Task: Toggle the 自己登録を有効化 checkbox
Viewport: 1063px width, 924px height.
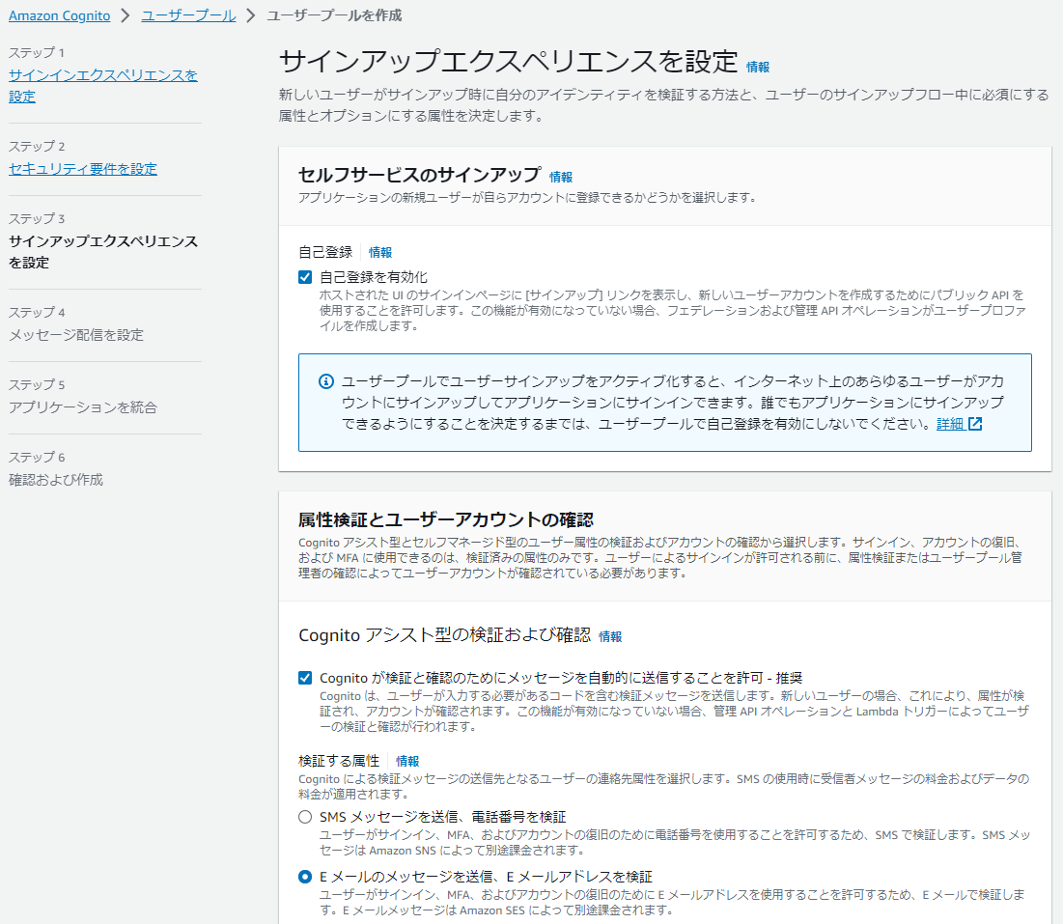Action: click(305, 276)
